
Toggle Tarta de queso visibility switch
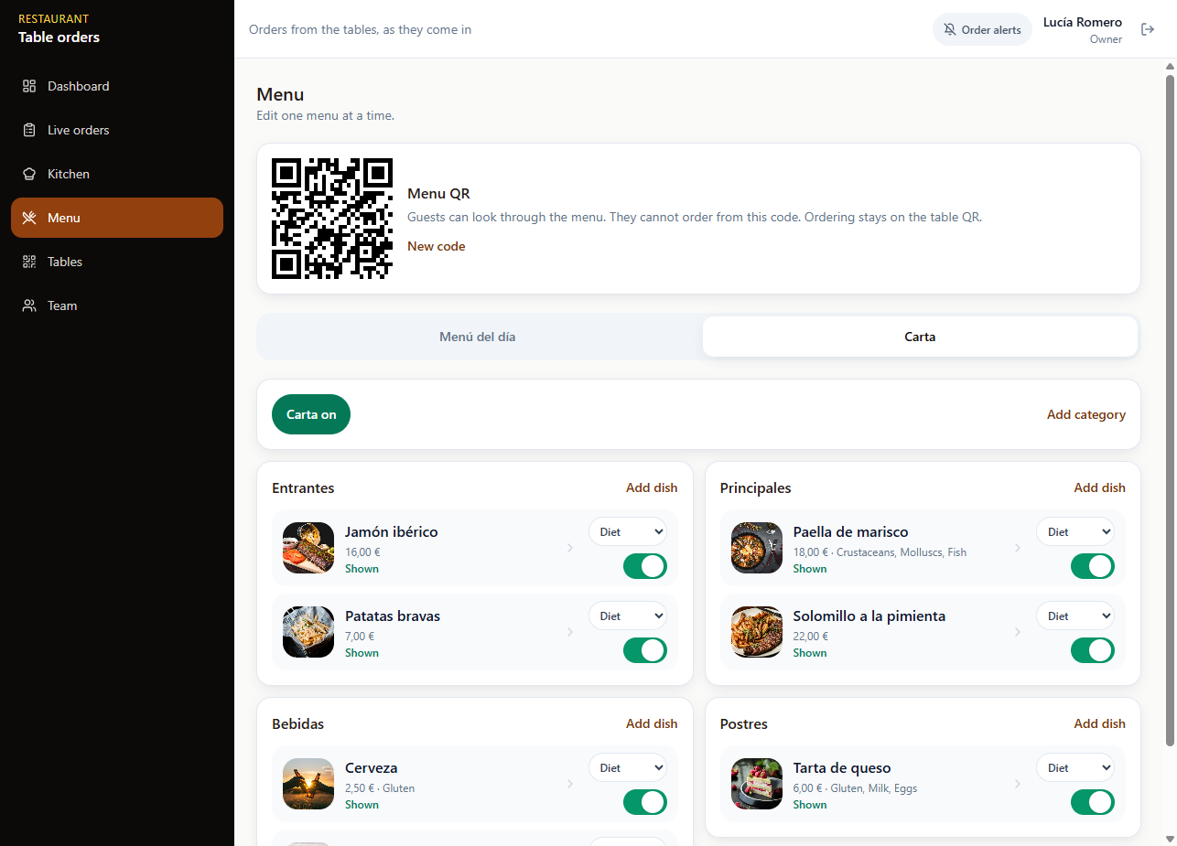pos(1093,802)
